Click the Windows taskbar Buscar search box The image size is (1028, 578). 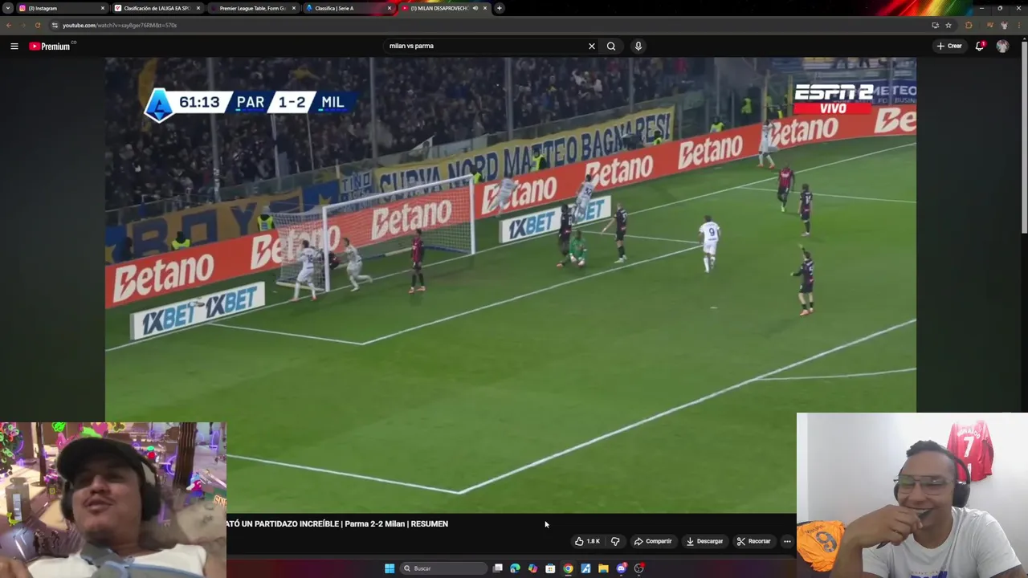(x=444, y=568)
